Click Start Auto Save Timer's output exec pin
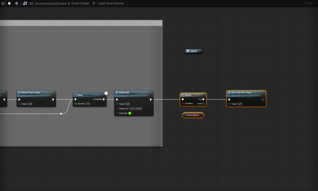The height and width of the screenshot is (191, 318). pos(263,100)
